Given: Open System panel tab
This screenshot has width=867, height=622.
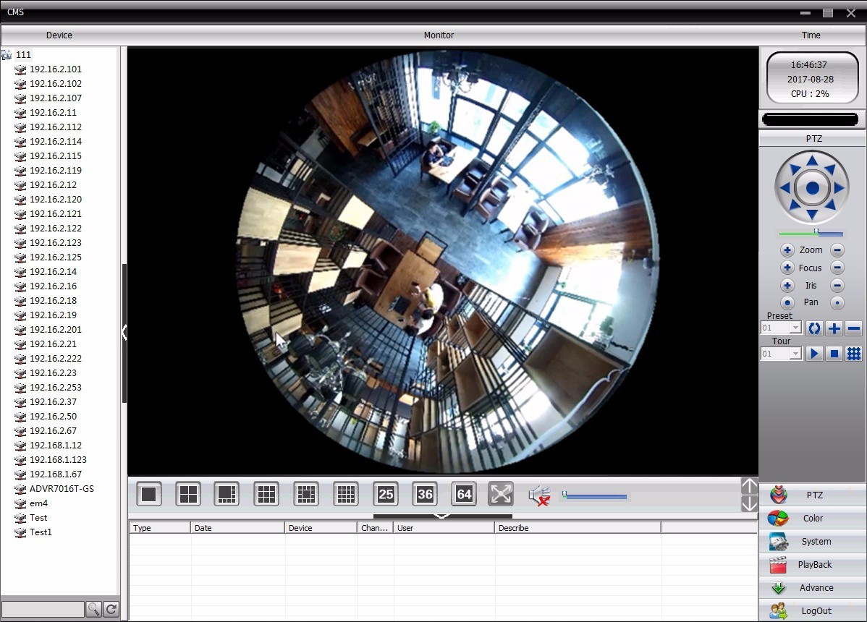Looking at the screenshot, I should click(x=813, y=541).
